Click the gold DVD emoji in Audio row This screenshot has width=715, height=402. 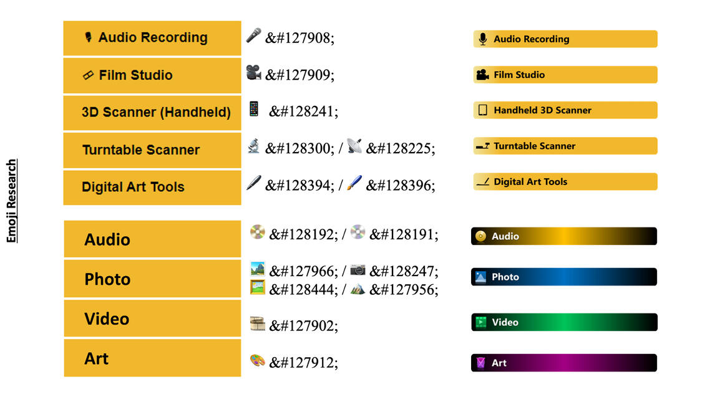[257, 232]
